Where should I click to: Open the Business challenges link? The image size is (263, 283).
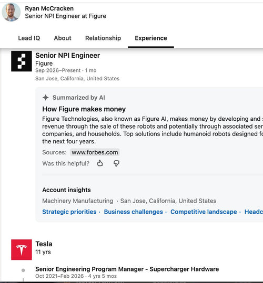134,212
